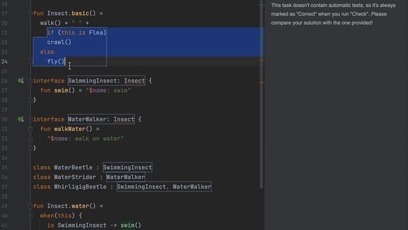Click the 'swim' function name on line 27
This screenshot has width=408, height=230.
[61, 91]
